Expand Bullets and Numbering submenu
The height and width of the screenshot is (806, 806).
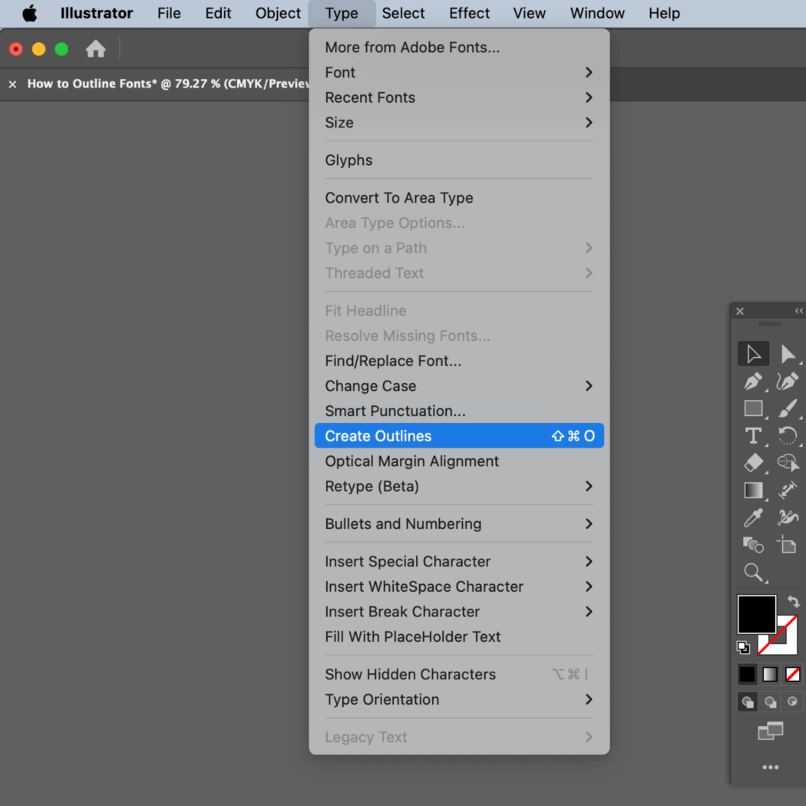point(459,524)
